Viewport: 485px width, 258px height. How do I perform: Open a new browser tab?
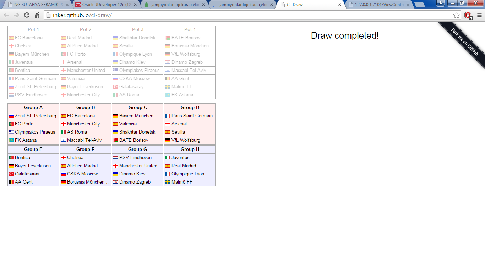tap(420, 5)
